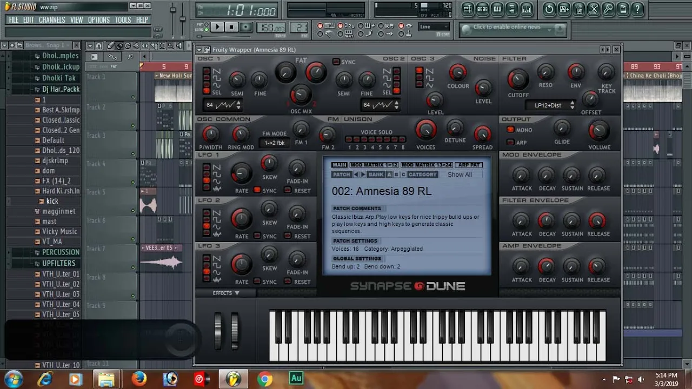Select the kick sample in browser
The image size is (692, 389).
point(52,201)
